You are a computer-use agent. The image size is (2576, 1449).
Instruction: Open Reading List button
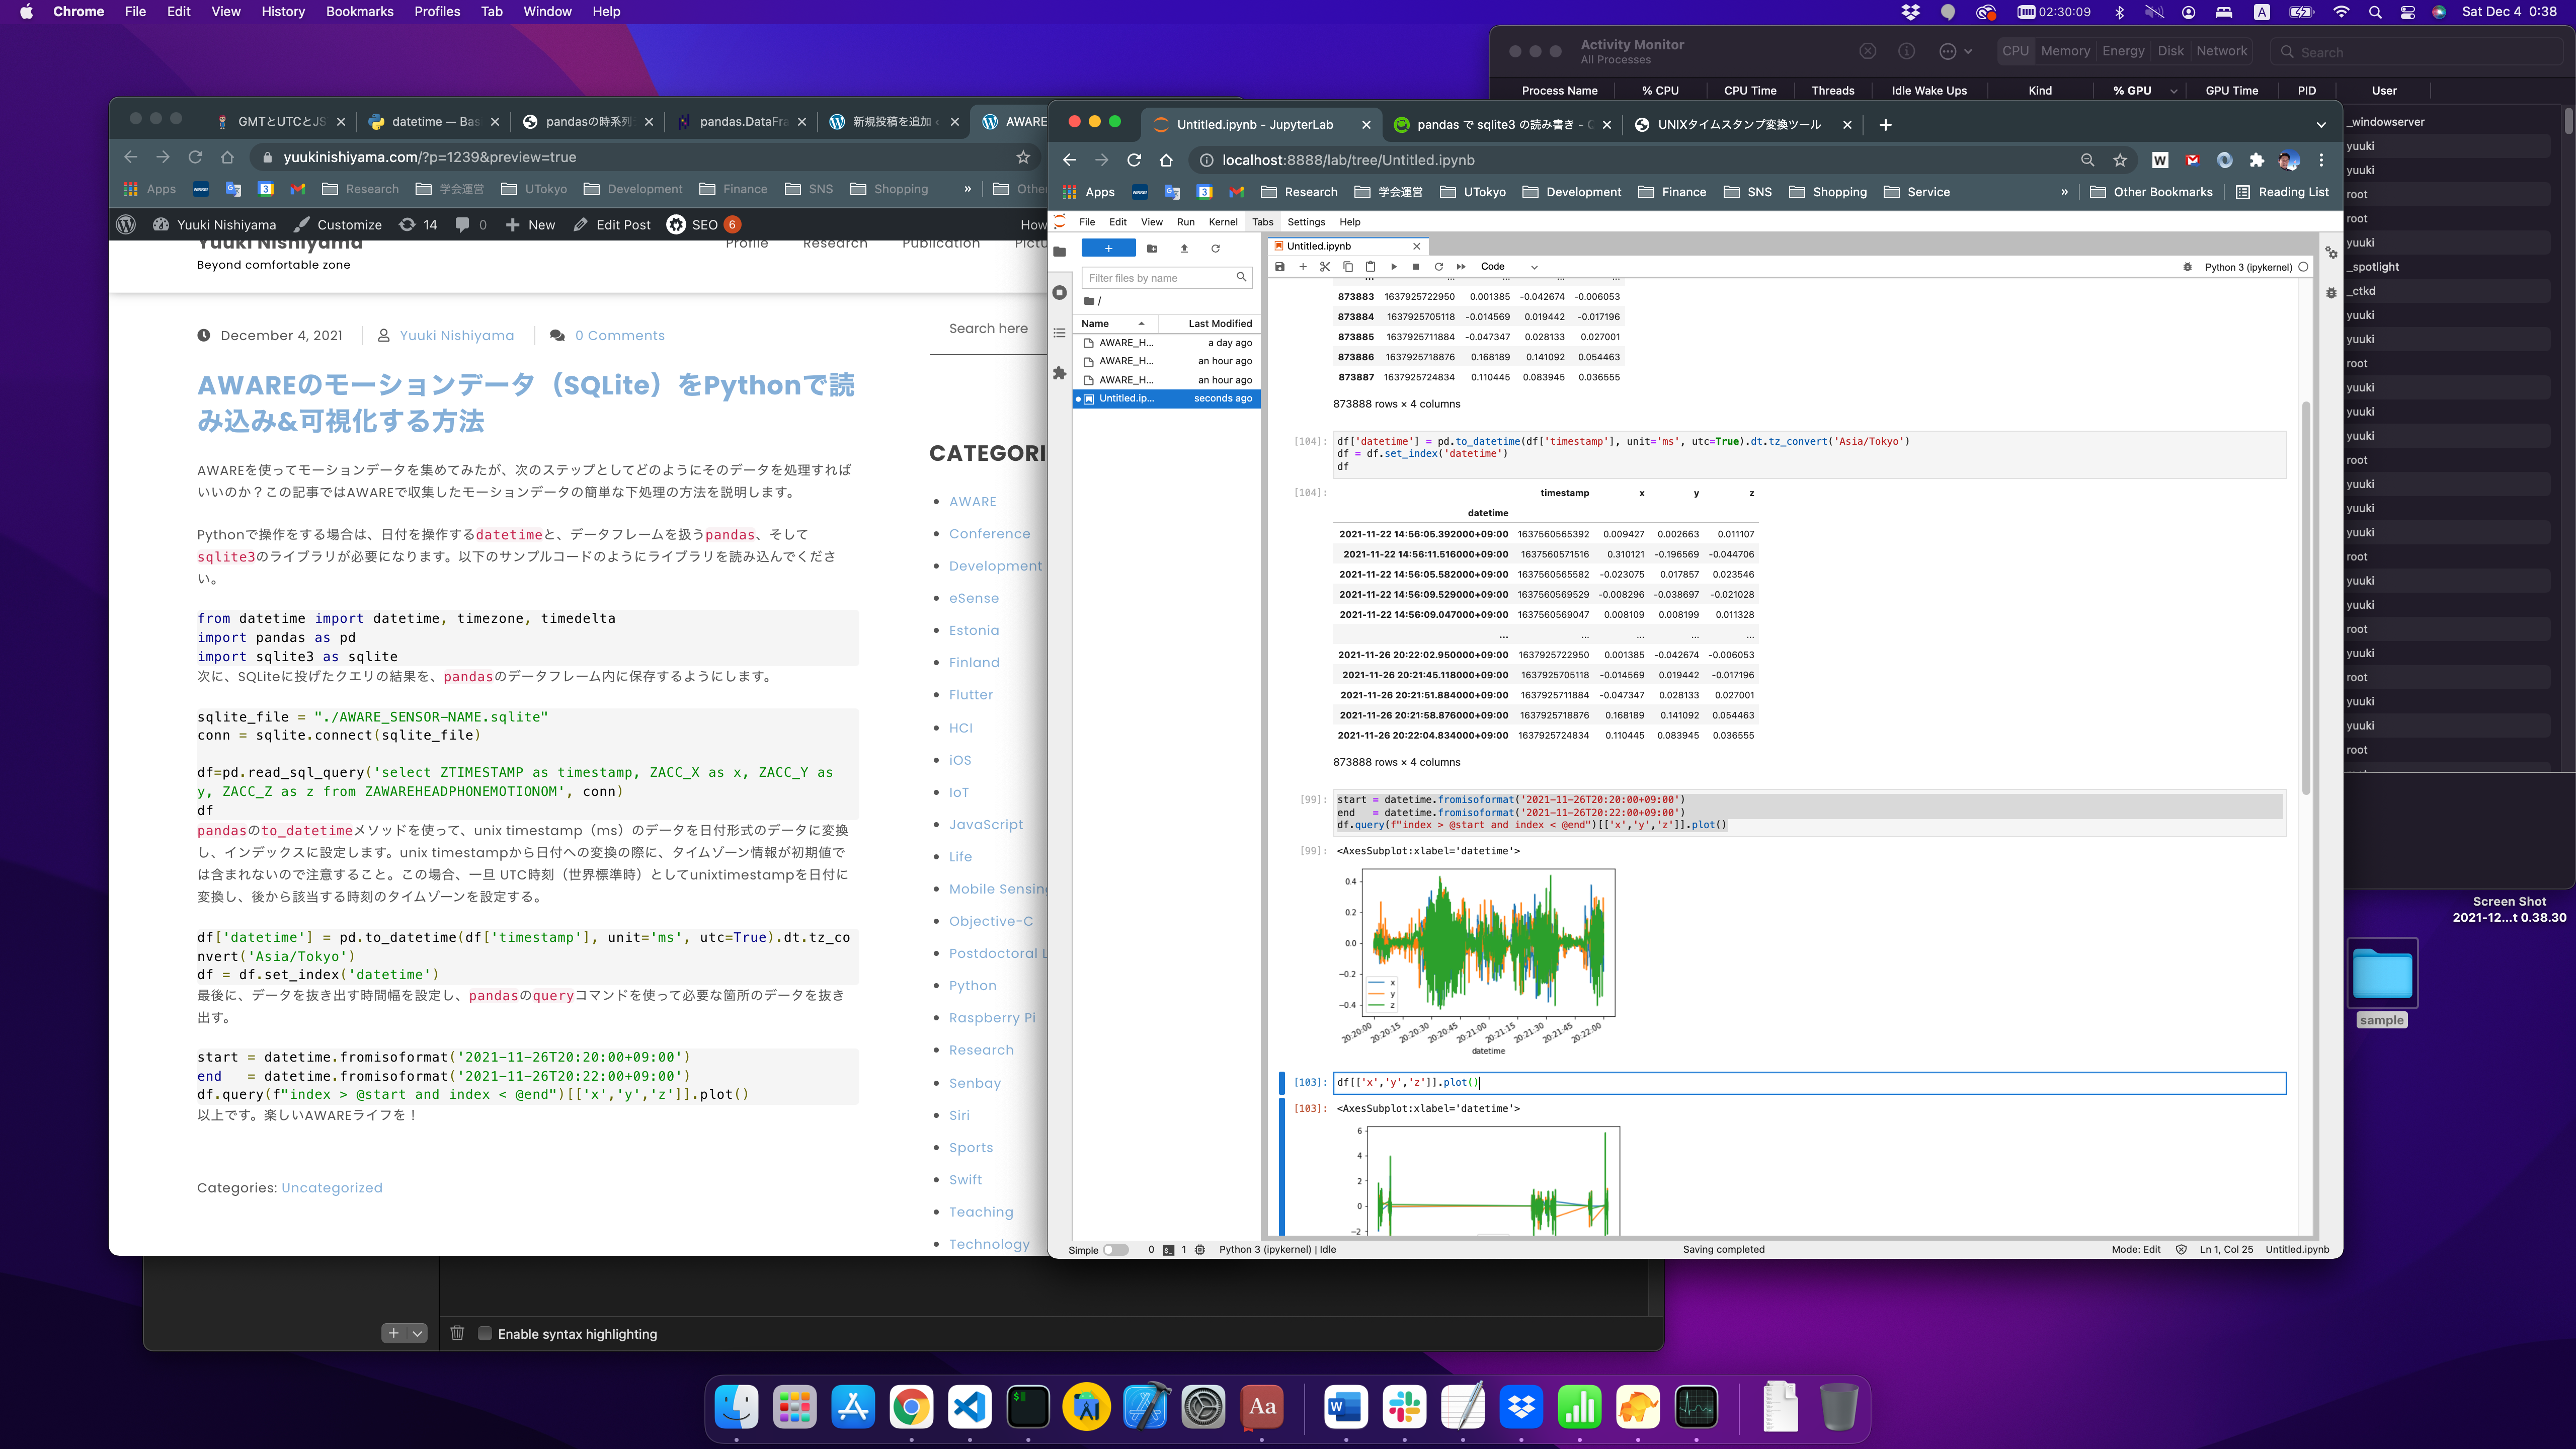tap(2282, 192)
